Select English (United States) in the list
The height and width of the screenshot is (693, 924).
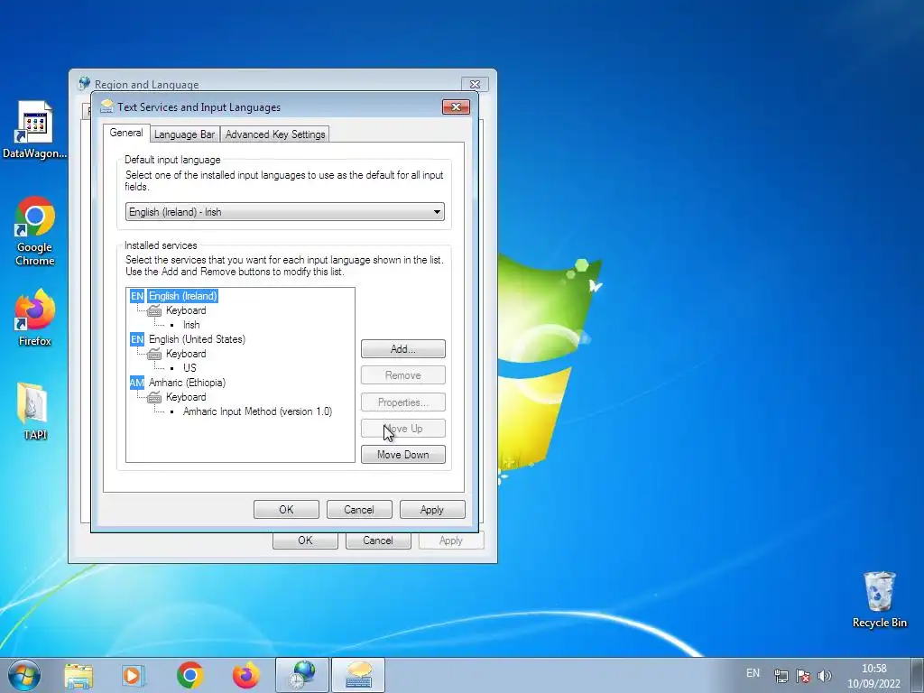[197, 339]
